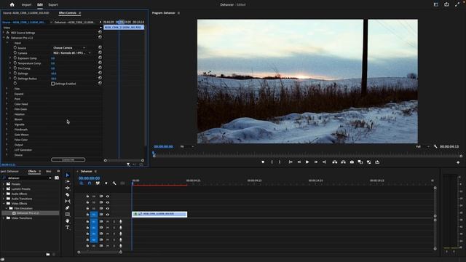Switch to the Import tab
This screenshot has height=262, width=466.
(x=26, y=5)
